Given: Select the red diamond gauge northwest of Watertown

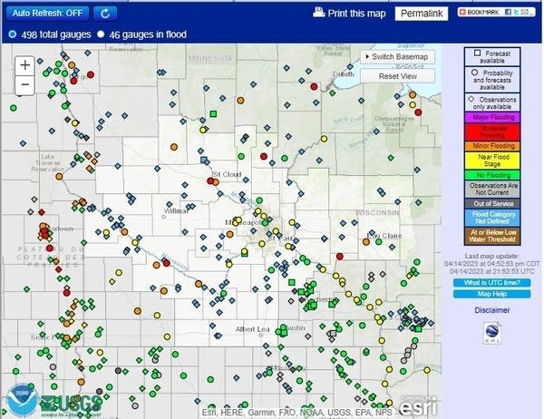Looking at the screenshot, I should (x=42, y=212).
